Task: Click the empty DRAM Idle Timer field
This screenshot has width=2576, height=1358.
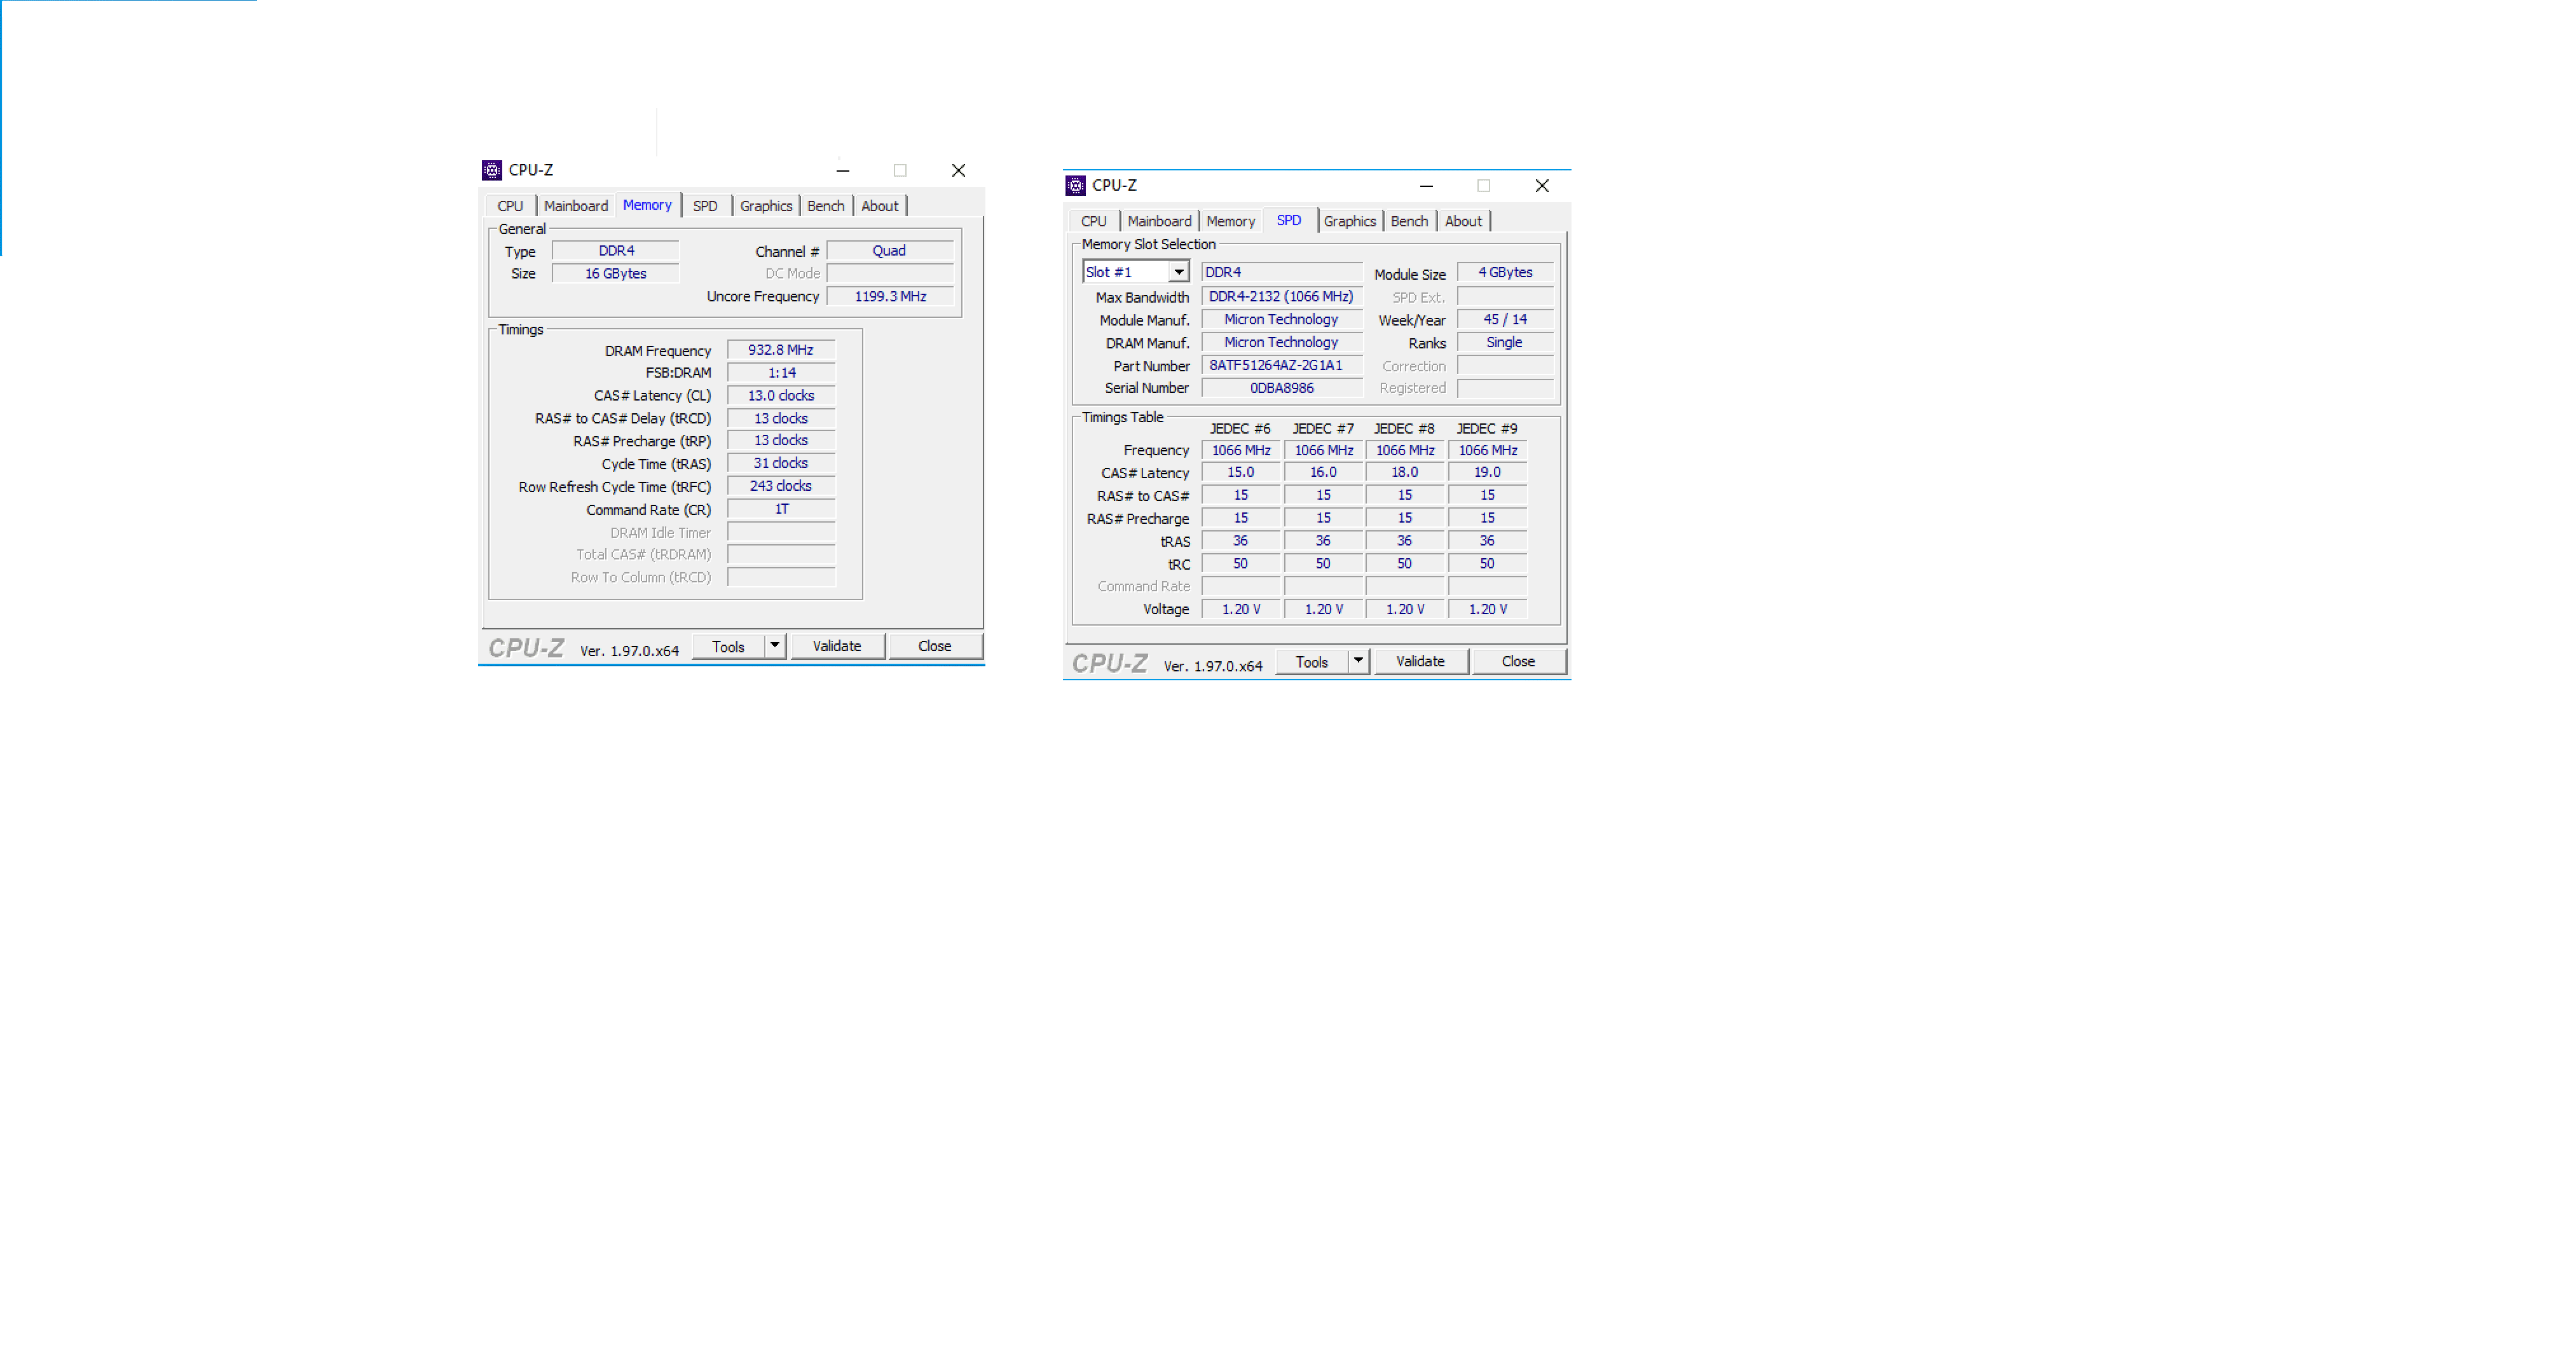Action: coord(781,532)
